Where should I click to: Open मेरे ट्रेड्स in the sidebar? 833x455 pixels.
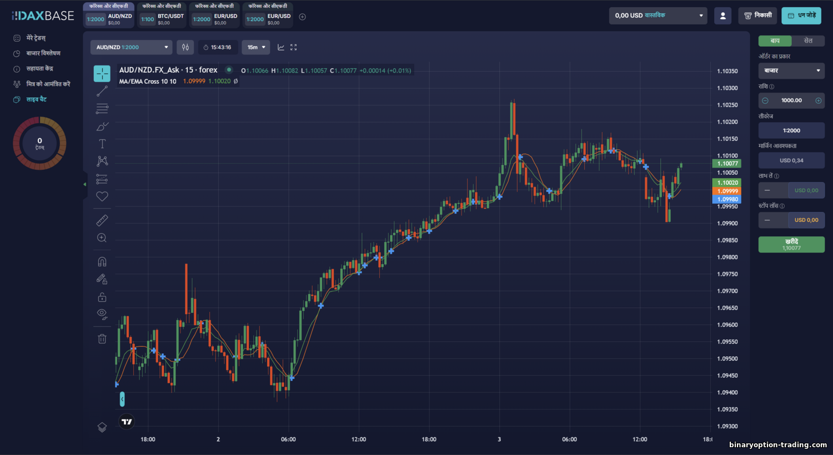tap(37, 38)
